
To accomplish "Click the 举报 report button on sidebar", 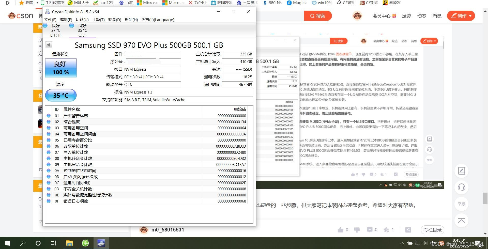I will click(462, 204).
